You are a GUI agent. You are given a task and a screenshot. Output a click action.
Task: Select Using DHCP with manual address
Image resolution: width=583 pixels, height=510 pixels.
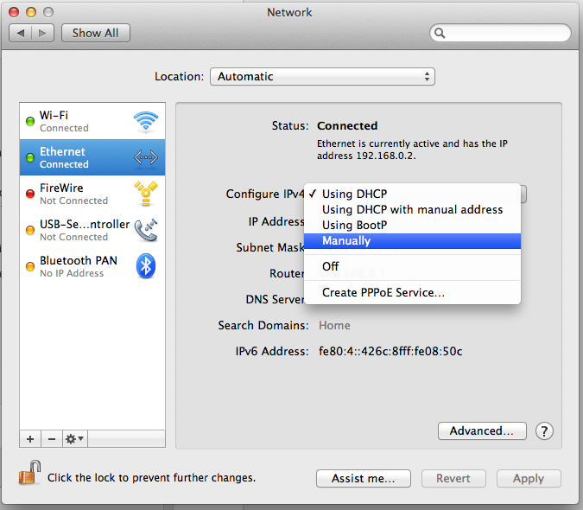coord(412,209)
